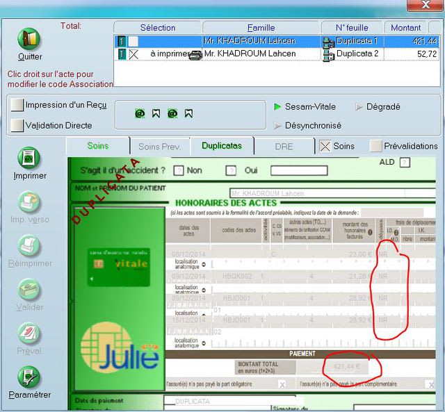Toggle the Validation Directe checkbox
The image size is (445, 412).
pos(17,125)
